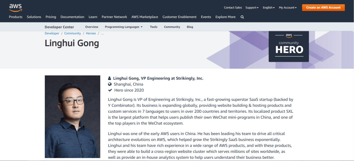Follow the Contact Sales link
Viewport: 354px width, 161px height.
233,7
